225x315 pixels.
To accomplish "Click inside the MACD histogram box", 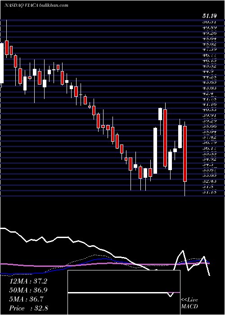I will [x=124, y=292].
